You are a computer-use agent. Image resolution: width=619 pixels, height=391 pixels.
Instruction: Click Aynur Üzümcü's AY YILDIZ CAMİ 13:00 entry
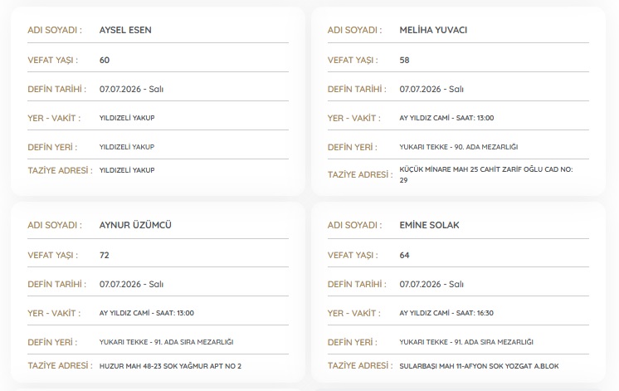147,313
